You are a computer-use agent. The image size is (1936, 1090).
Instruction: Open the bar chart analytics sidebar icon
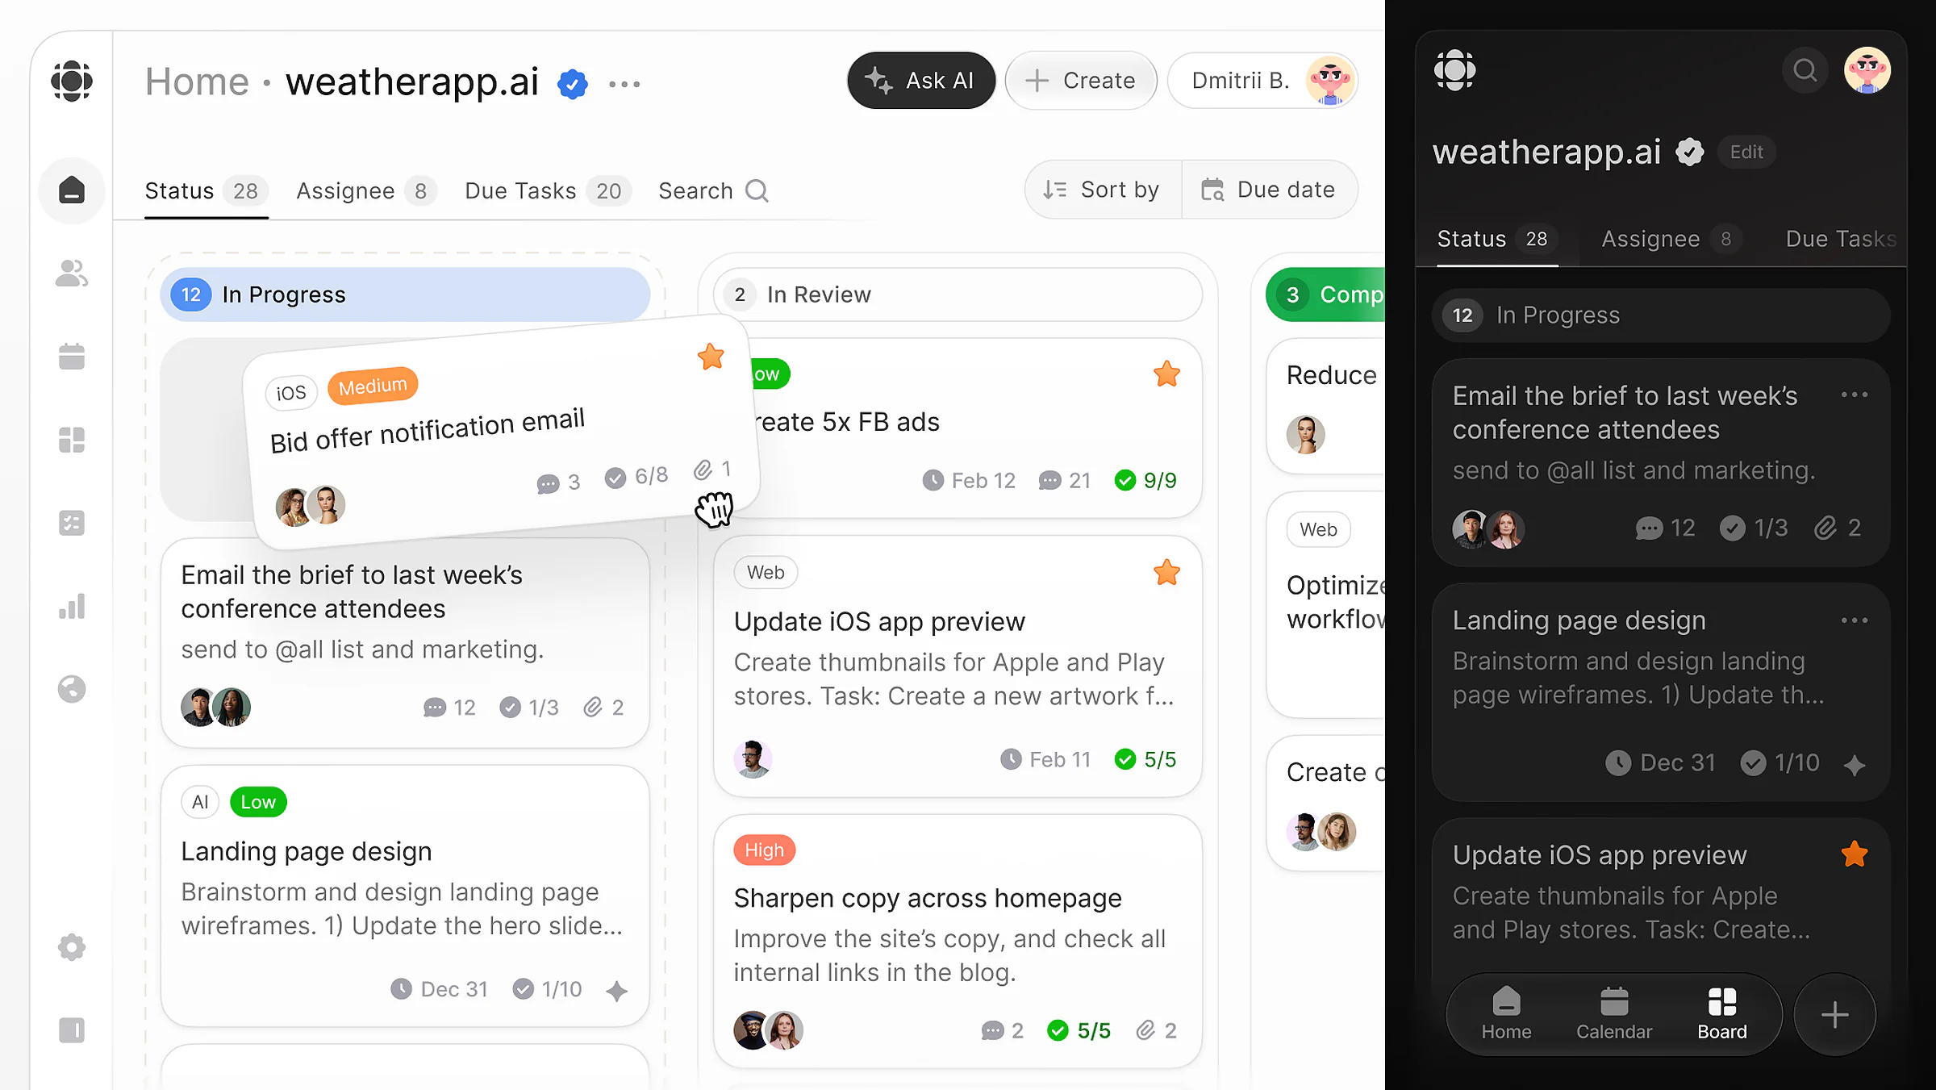click(x=72, y=606)
